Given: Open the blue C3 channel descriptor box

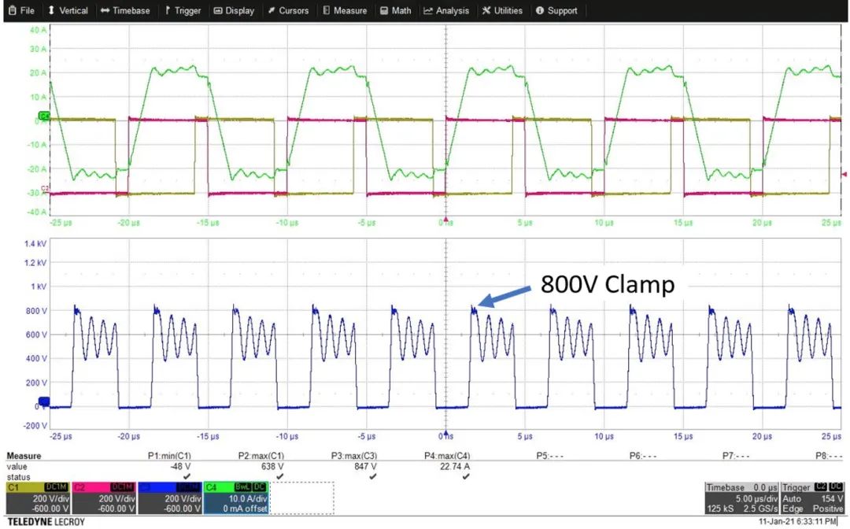Looking at the screenshot, I should (170, 498).
